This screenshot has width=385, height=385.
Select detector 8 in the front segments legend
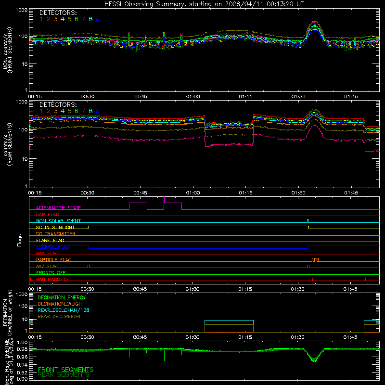pos(90,19)
